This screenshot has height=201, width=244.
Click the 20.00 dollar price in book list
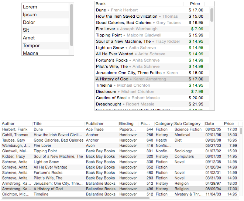[196, 98]
